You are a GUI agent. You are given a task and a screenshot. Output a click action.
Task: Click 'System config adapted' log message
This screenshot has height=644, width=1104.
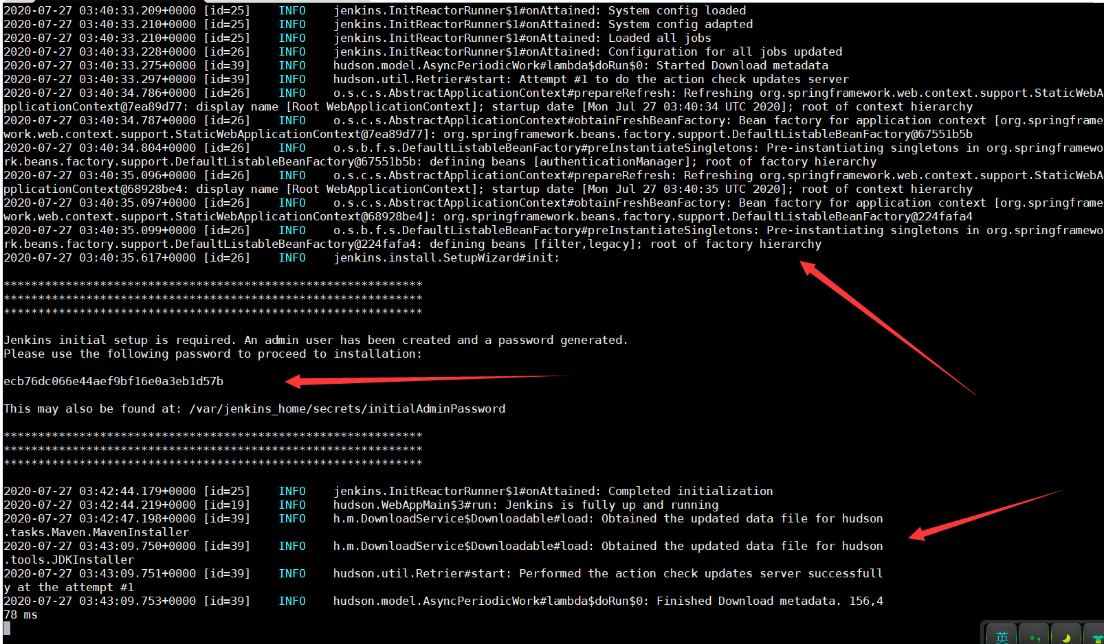(681, 24)
